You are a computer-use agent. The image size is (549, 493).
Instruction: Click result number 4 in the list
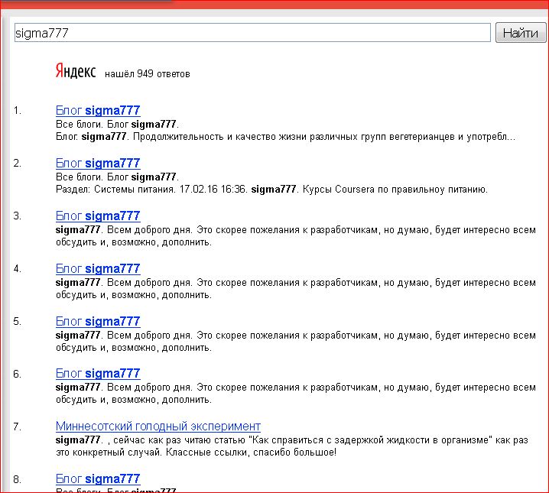[x=18, y=269]
